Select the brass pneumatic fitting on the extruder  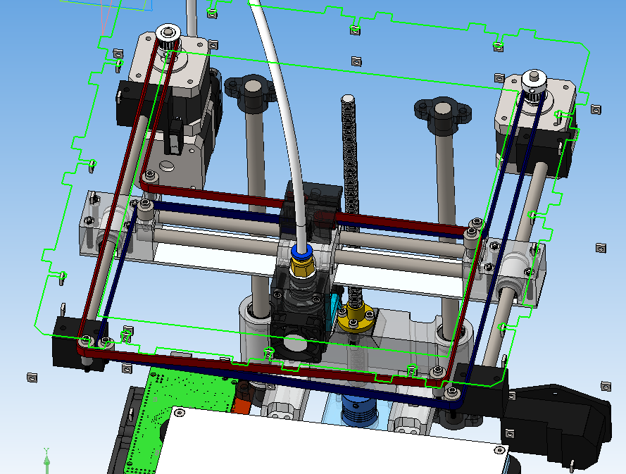click(x=302, y=267)
